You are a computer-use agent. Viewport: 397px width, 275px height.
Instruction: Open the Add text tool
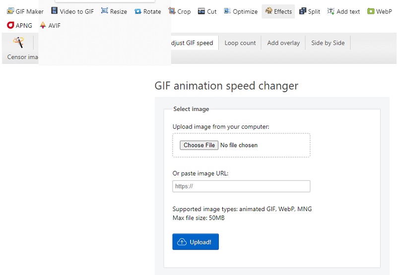pos(343,11)
